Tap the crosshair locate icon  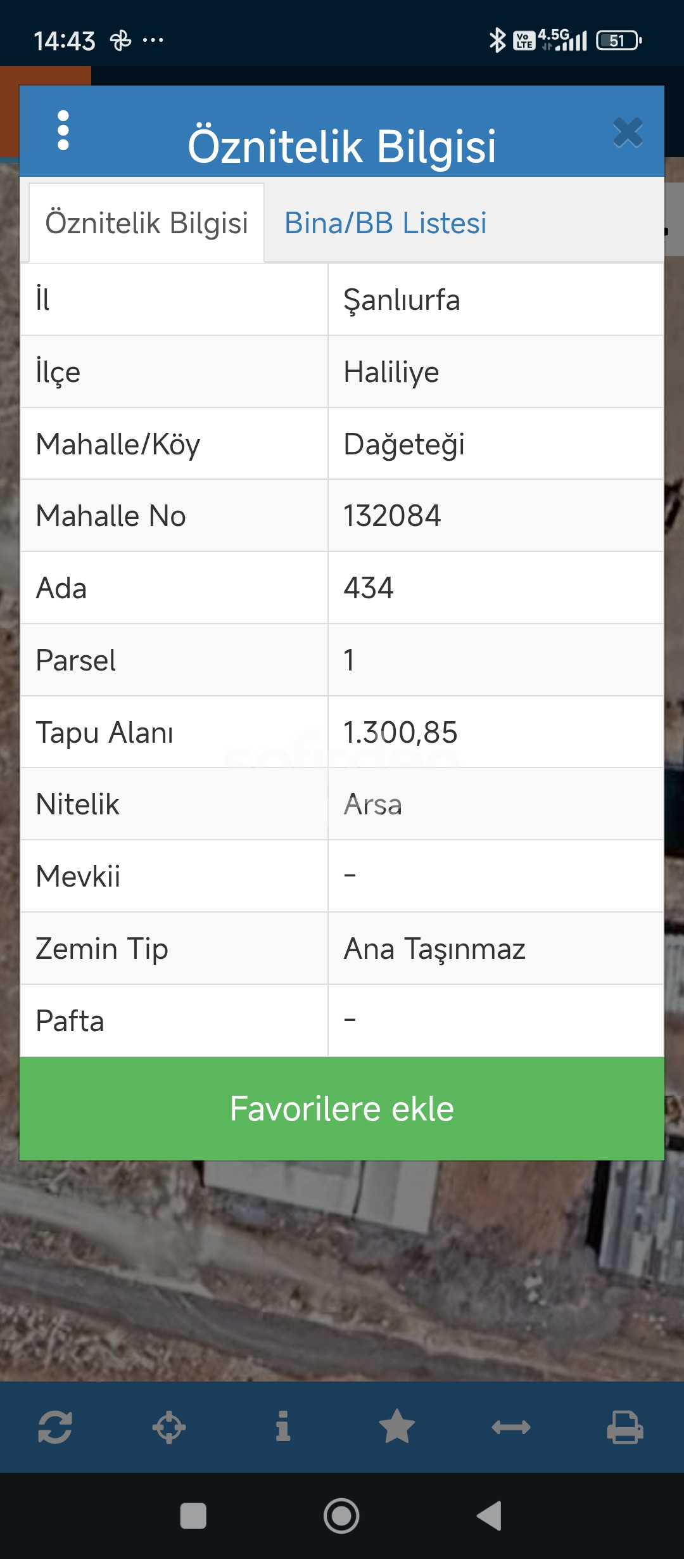[x=169, y=1428]
